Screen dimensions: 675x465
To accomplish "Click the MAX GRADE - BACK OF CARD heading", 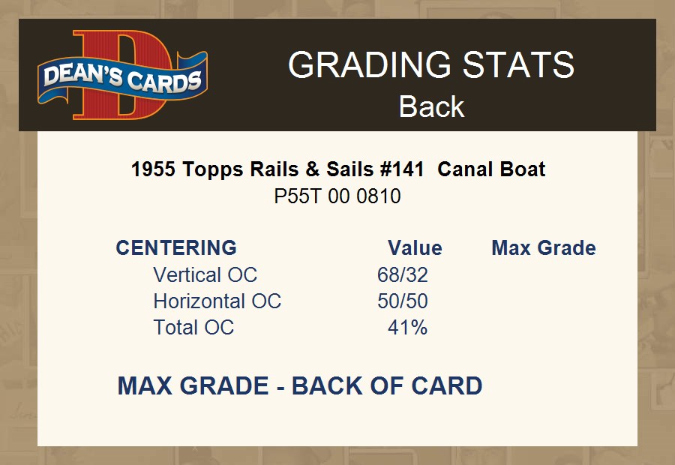I will pyautogui.click(x=300, y=386).
